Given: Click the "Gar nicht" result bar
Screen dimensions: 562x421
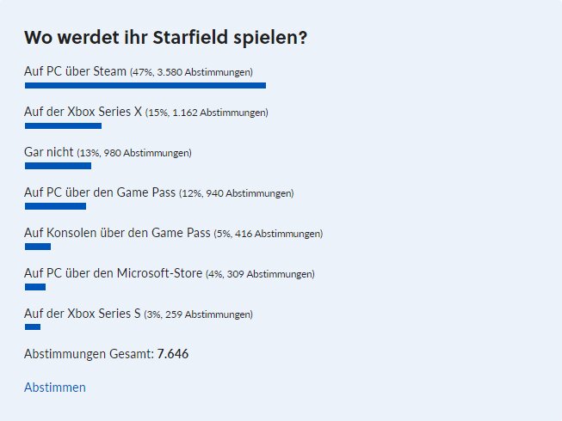Looking at the screenshot, I should [58, 166].
